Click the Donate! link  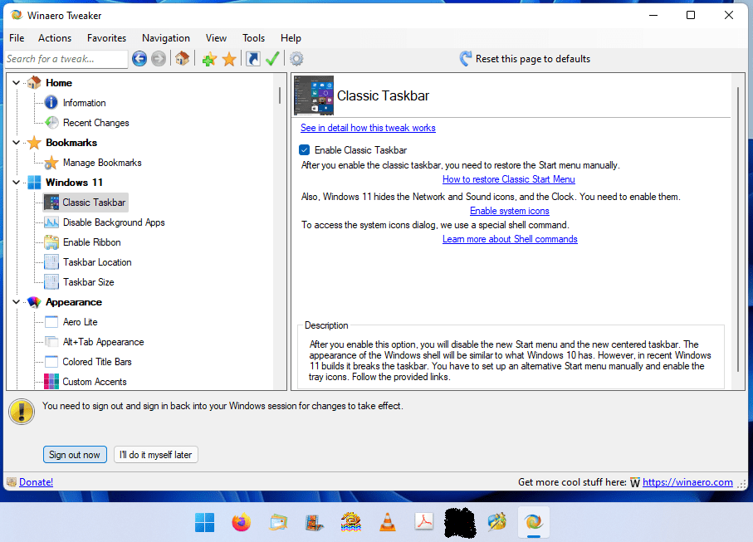tap(36, 482)
